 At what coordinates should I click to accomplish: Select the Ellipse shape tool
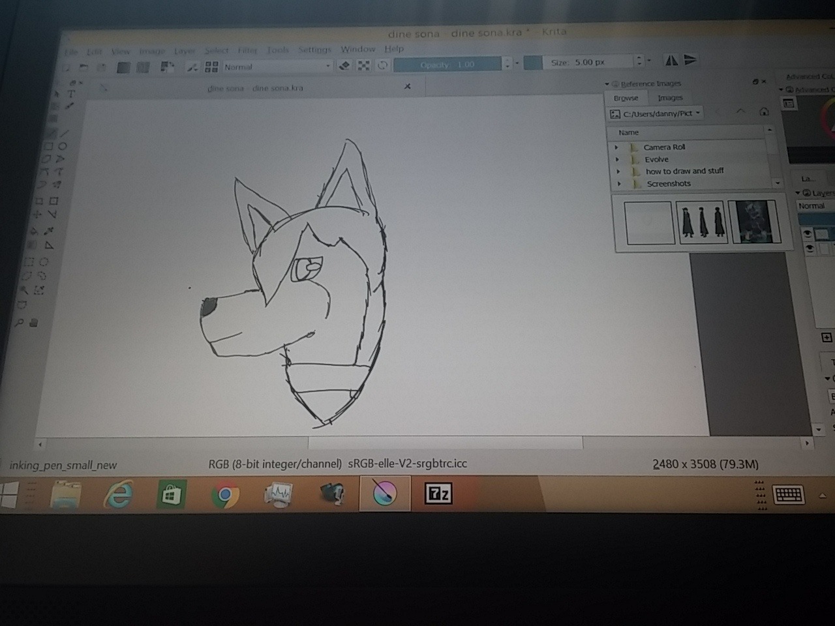[63, 146]
